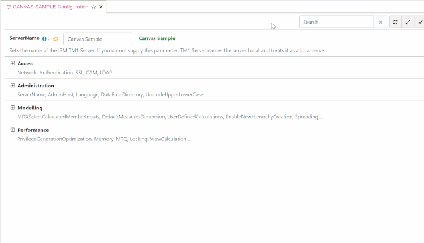Screen dimensions: 424x243
Task: Expand the Performance section plus icon
Action: 12,130
